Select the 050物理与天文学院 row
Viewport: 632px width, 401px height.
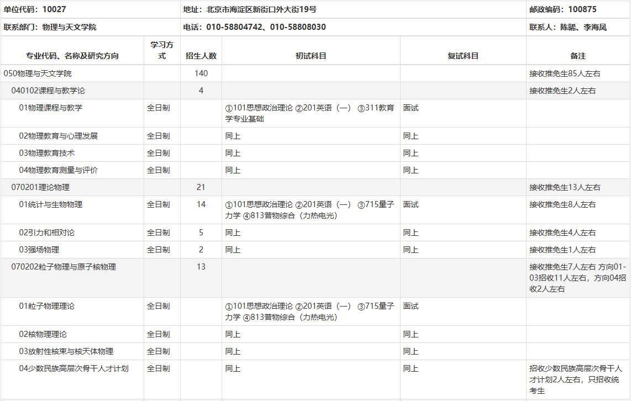(x=38, y=73)
